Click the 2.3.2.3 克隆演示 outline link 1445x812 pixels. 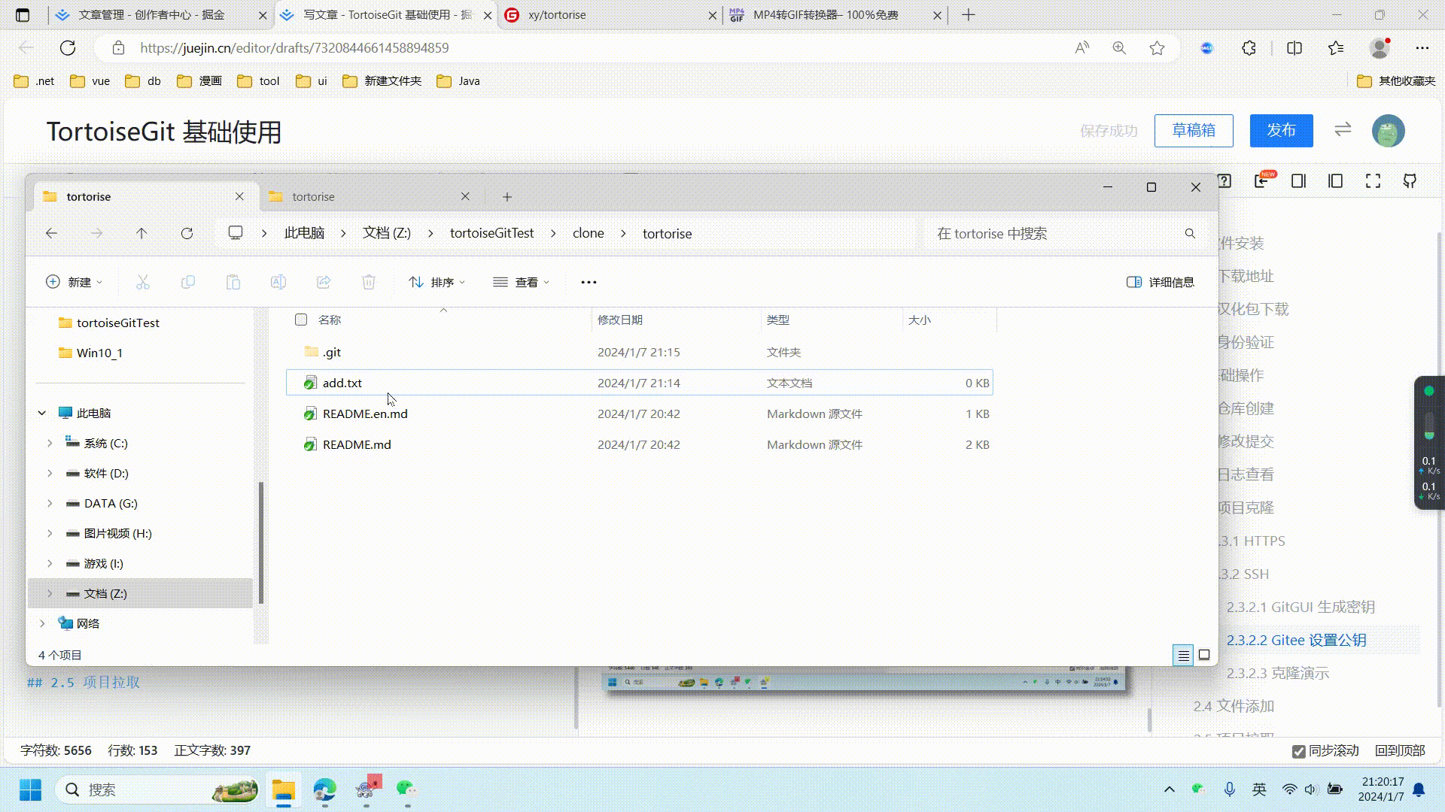(x=1277, y=673)
